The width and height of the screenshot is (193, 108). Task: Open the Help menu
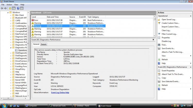22,5
